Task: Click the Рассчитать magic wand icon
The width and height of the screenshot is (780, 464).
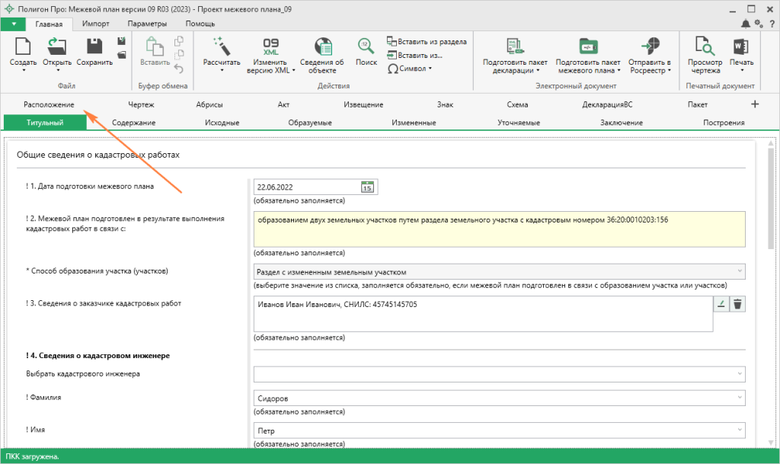Action: [x=222, y=46]
